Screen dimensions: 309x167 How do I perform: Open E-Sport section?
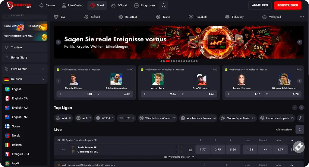tap(119, 5)
